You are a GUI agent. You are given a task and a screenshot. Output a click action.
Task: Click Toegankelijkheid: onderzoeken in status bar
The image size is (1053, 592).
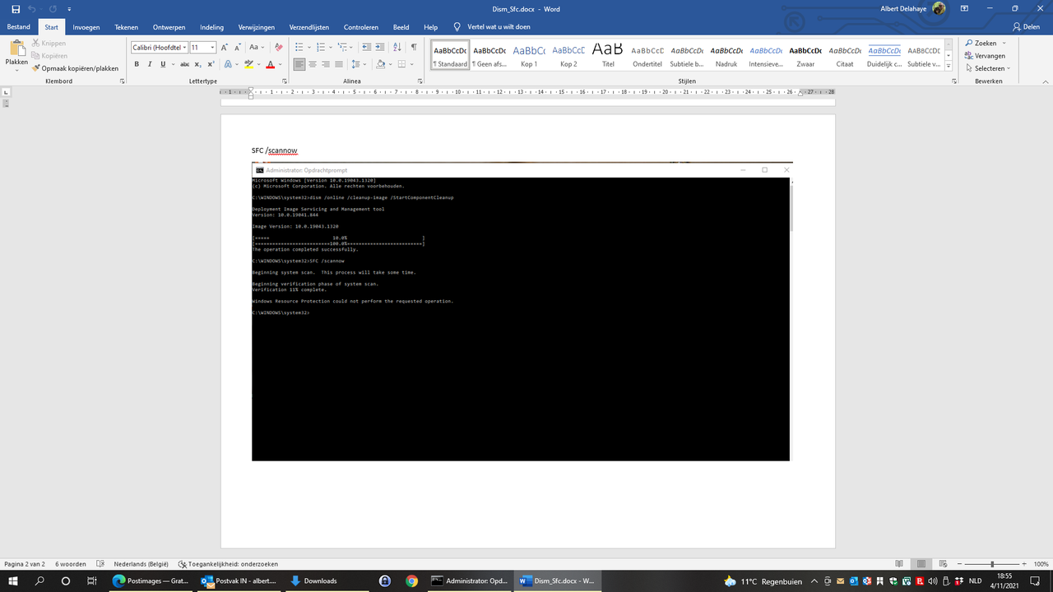pos(228,564)
